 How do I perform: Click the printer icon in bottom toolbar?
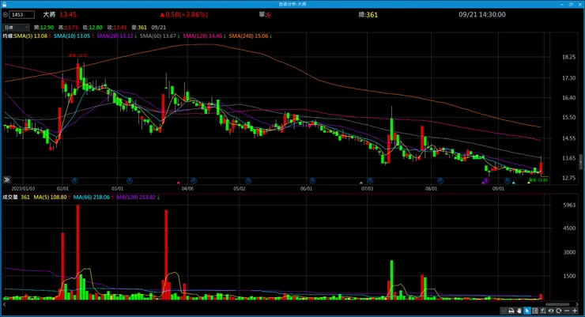pyautogui.click(x=511, y=311)
